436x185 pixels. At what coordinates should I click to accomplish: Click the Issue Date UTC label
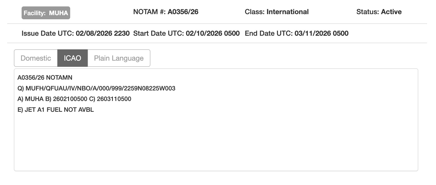tap(48, 33)
